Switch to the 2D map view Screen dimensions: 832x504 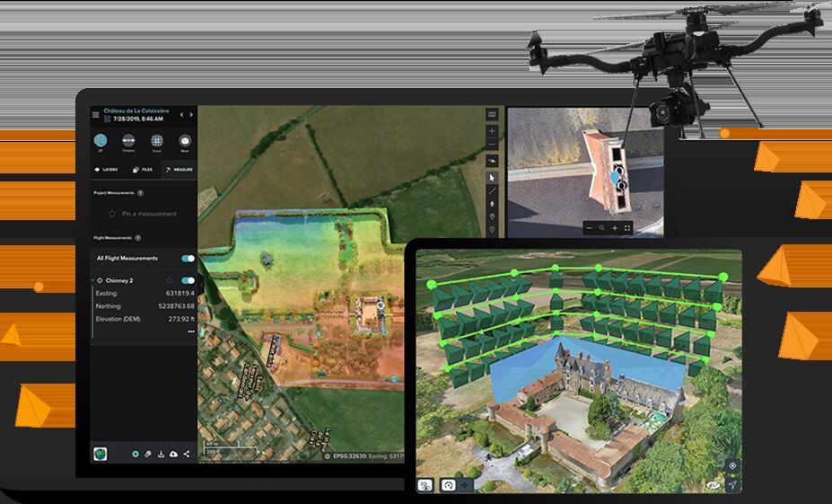pyautogui.click(x=101, y=141)
